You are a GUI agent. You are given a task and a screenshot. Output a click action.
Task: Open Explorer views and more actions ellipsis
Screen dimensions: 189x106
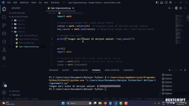pos(41,8)
